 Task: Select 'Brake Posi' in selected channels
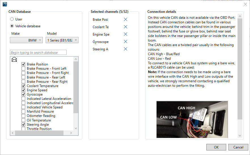[100, 20]
